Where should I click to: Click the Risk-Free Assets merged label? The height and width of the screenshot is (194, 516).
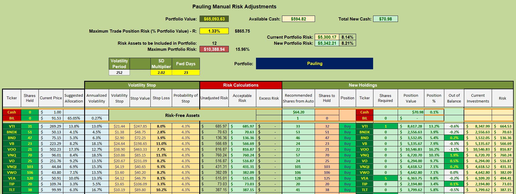click(182, 115)
